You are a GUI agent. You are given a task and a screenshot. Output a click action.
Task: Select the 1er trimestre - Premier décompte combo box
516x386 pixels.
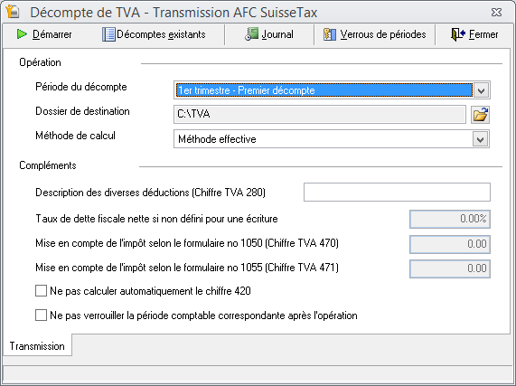pos(332,90)
